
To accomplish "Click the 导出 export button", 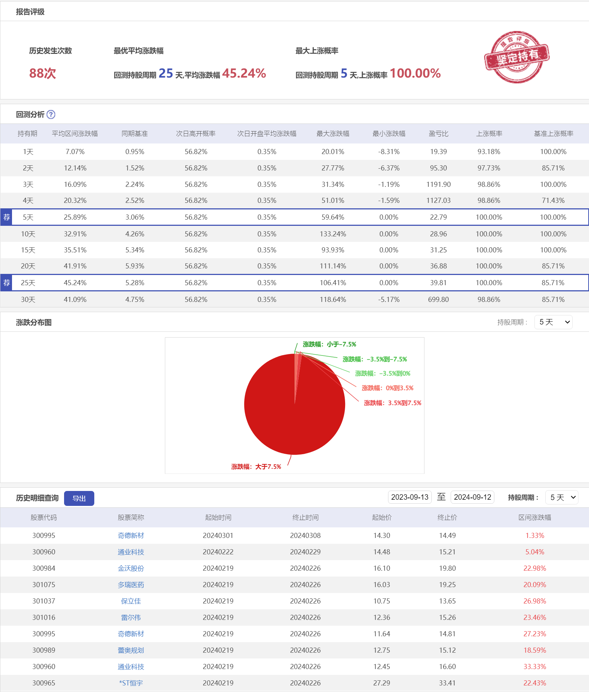I will click(x=79, y=498).
